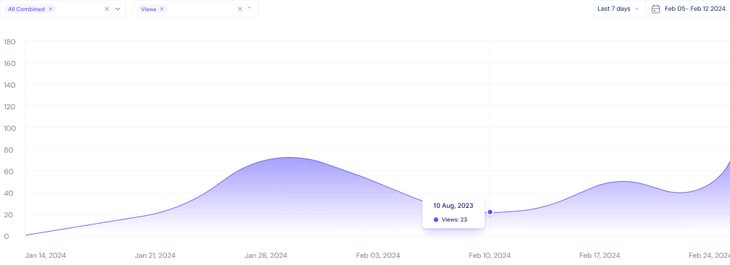Remove the Views metric chip

(162, 9)
